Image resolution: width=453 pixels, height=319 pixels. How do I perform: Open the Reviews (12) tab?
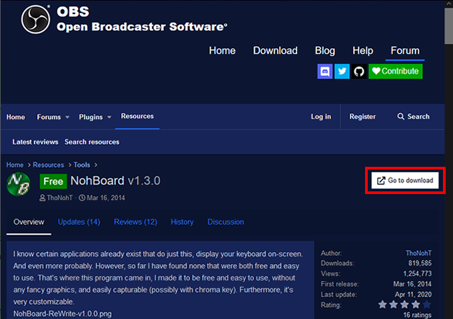pyautogui.click(x=135, y=222)
